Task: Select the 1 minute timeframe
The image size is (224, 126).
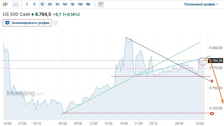Action: coord(27,4)
